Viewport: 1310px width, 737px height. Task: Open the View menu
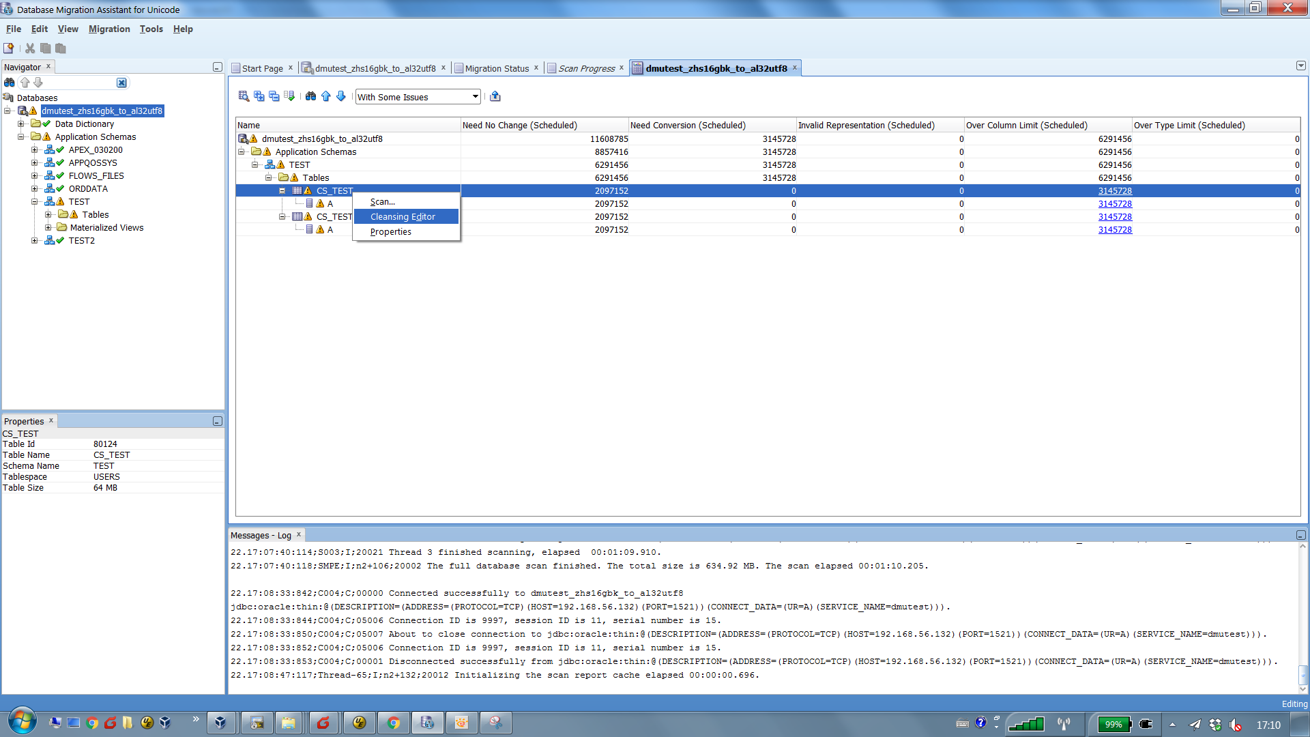pyautogui.click(x=68, y=29)
